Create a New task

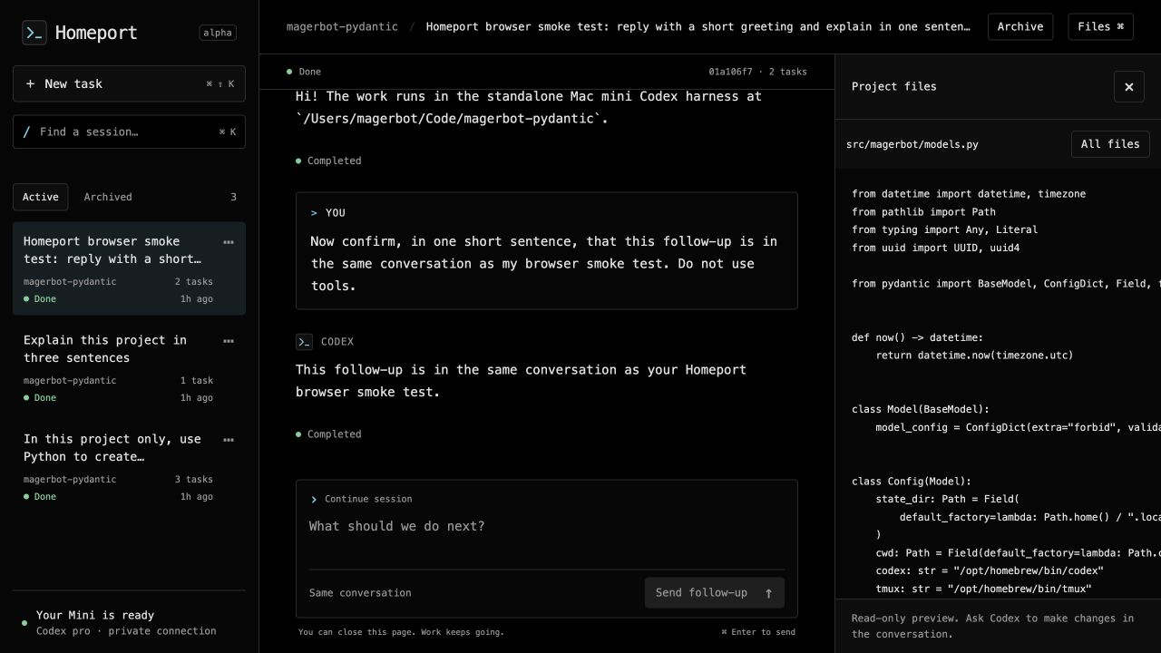[x=129, y=83]
